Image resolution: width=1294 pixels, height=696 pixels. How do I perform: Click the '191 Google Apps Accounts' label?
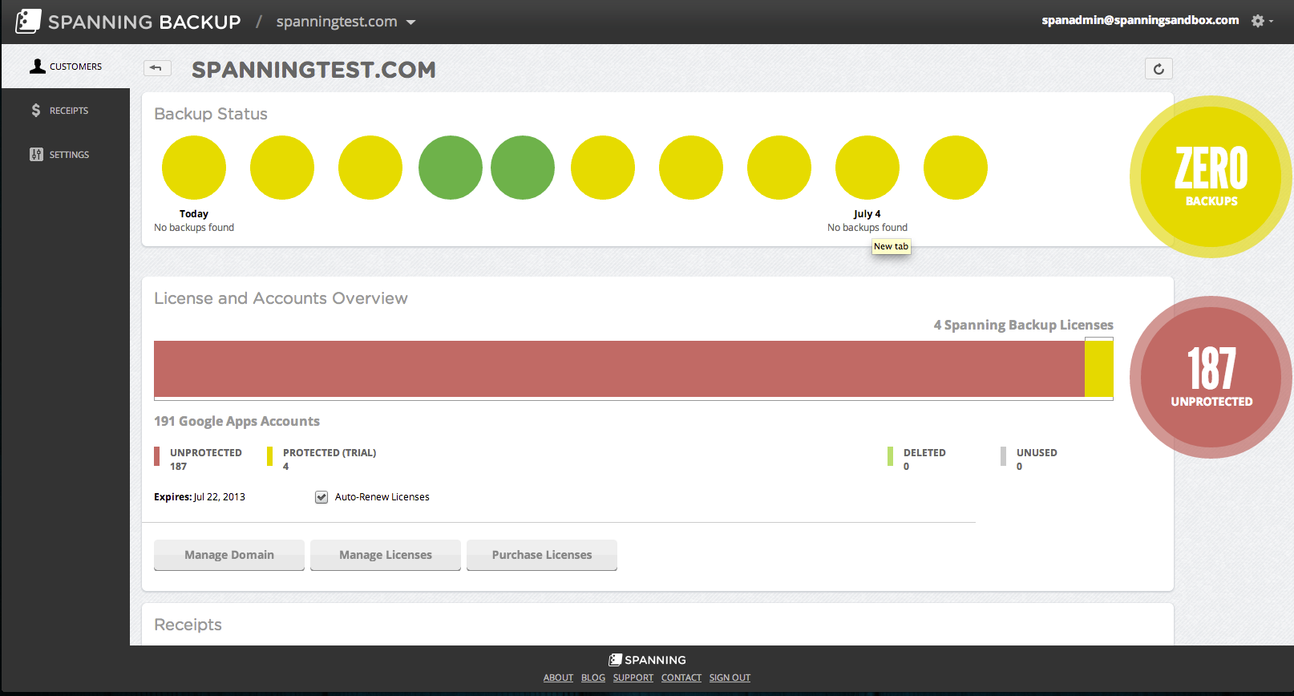coord(237,421)
